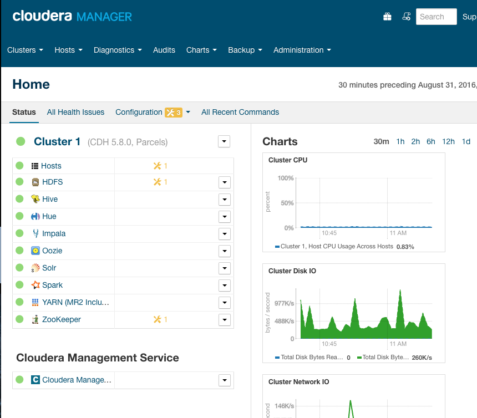Open Hosts configuration issue wrench

[x=160, y=166]
